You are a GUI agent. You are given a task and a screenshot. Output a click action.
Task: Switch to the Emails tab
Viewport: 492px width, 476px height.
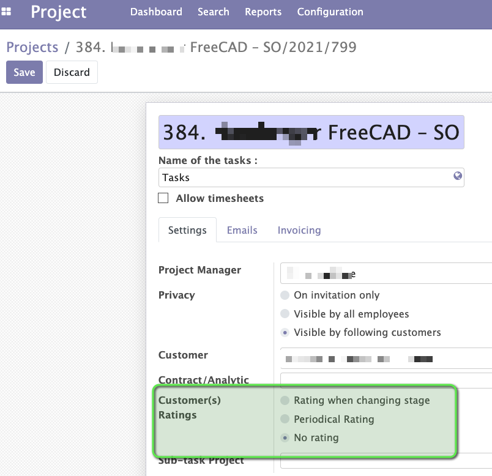(242, 230)
